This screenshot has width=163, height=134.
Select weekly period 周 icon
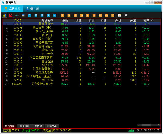coord(36,15)
